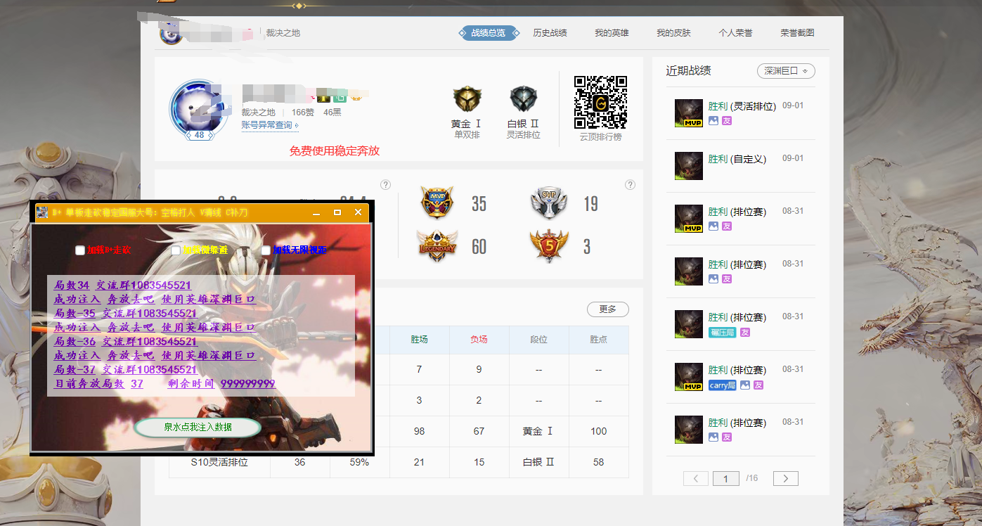
Task: Click the SVP silver medal icon
Action: [548, 203]
